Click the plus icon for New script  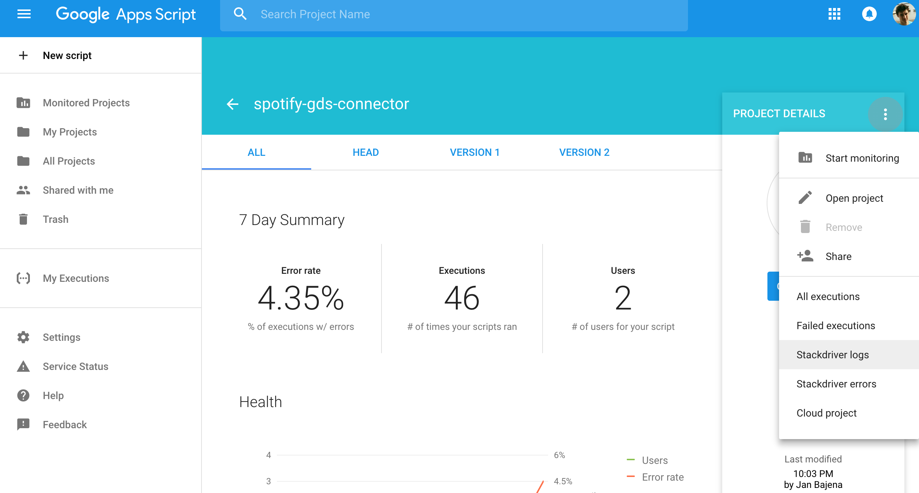click(x=23, y=55)
